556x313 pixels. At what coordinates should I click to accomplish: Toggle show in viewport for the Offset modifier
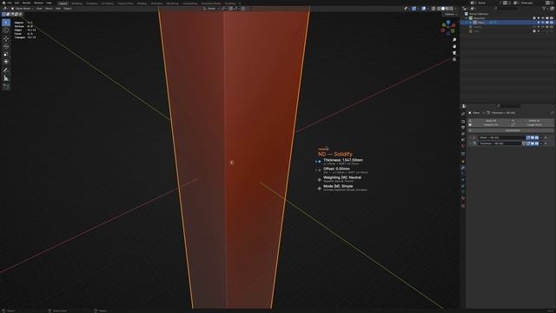[533, 137]
